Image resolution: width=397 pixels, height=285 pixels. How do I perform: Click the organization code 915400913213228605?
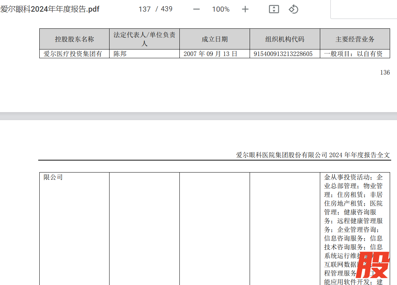point(283,54)
